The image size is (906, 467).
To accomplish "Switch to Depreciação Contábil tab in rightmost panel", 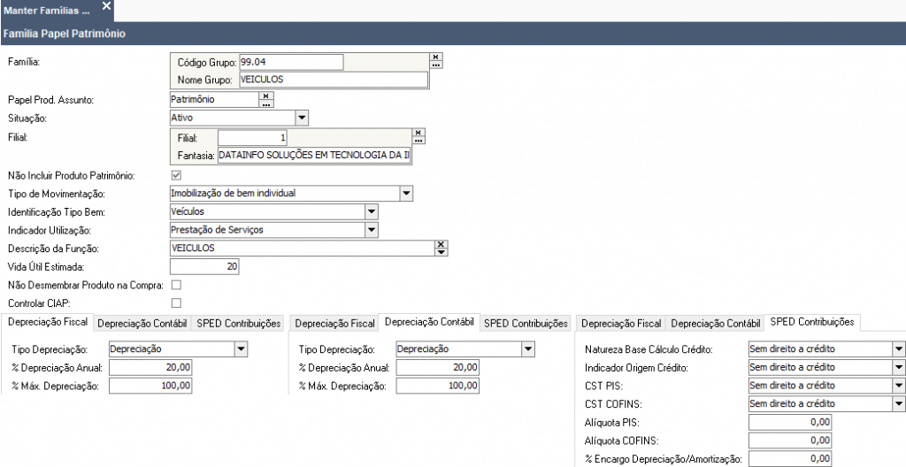I will tap(715, 324).
